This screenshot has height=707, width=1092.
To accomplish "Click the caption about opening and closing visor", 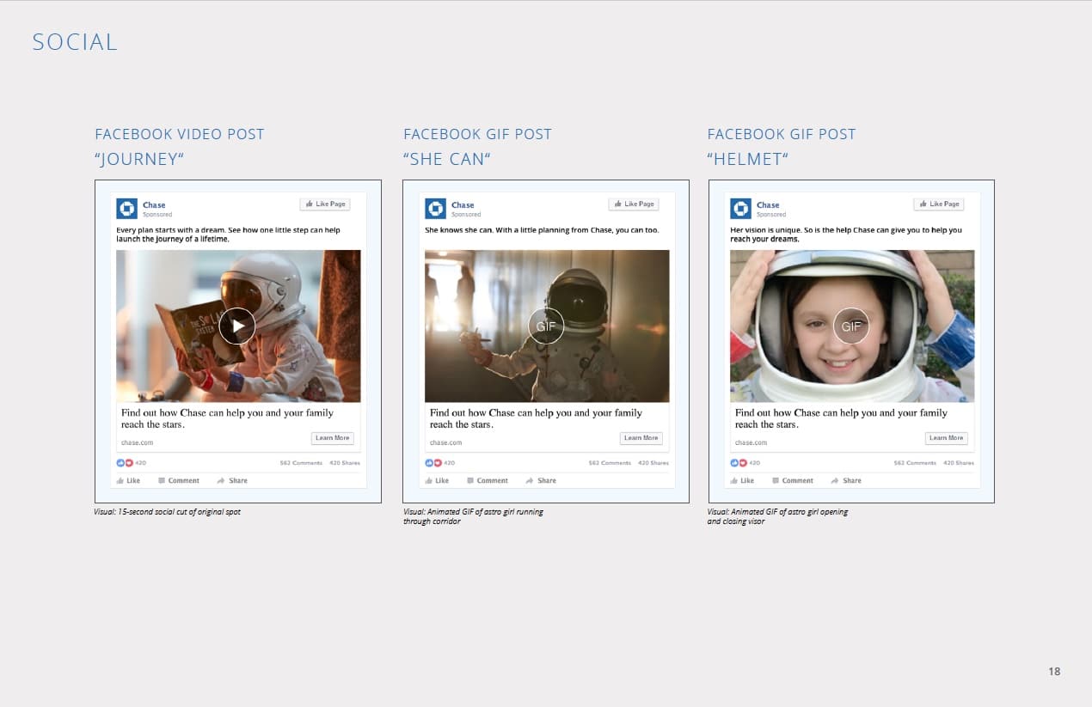I will point(777,516).
